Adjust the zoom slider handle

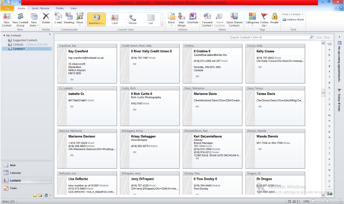(x=327, y=201)
